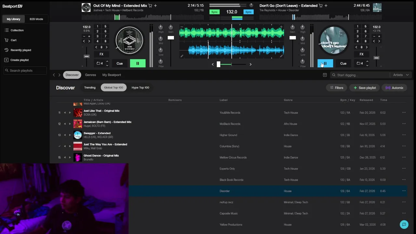Viewport: 416px width, 234px height.
Task: Click plus icon next to Don't Go title
Action: (x=326, y=6)
